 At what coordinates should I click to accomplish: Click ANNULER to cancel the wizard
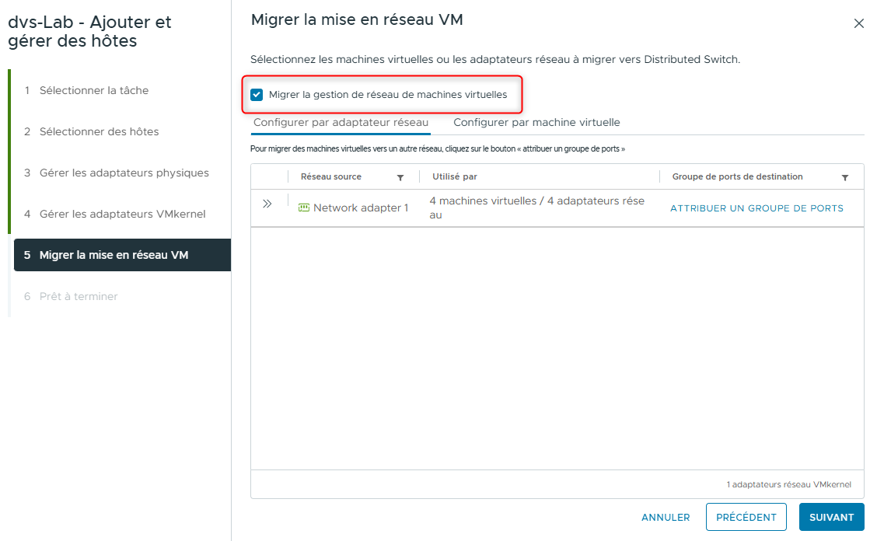click(665, 517)
